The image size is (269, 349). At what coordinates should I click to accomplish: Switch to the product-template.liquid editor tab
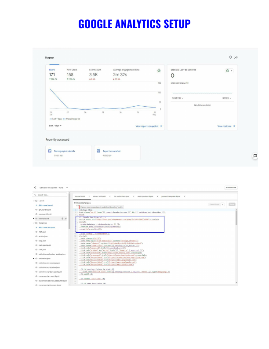(x=171, y=197)
